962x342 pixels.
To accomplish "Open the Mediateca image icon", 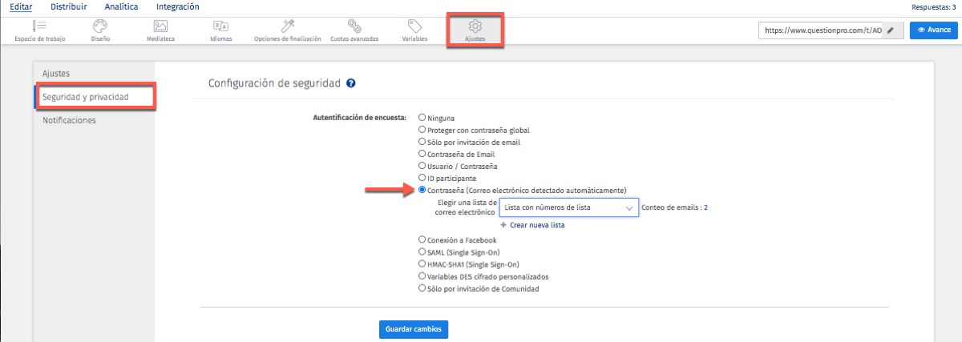I will (160, 26).
